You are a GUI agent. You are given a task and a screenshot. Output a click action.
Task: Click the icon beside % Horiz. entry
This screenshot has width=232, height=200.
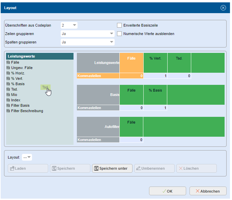click(x=8, y=73)
